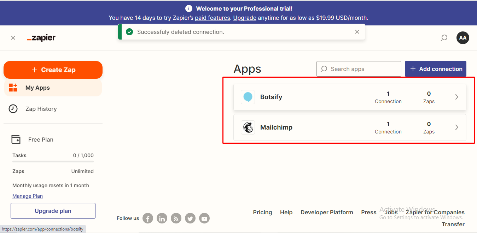The height and width of the screenshot is (233, 477).
Task: Open the Help footer link
Action: (286, 212)
